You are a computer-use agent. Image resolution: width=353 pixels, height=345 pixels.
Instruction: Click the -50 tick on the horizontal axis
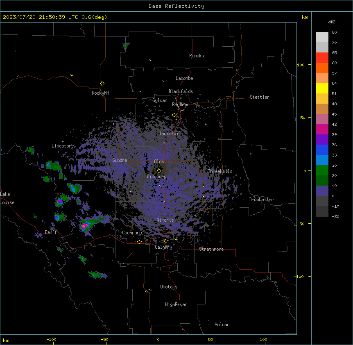click(x=104, y=340)
